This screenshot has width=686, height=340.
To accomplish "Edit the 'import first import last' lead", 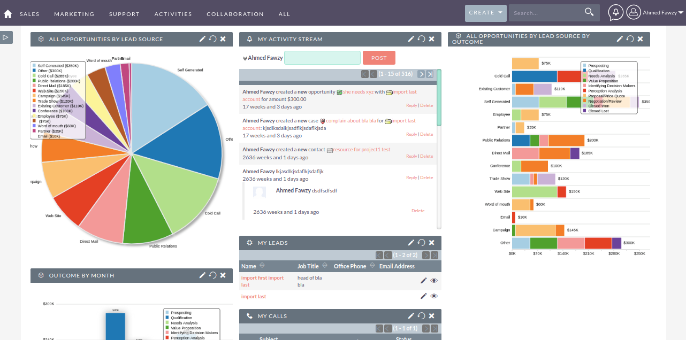I will 424,281.
